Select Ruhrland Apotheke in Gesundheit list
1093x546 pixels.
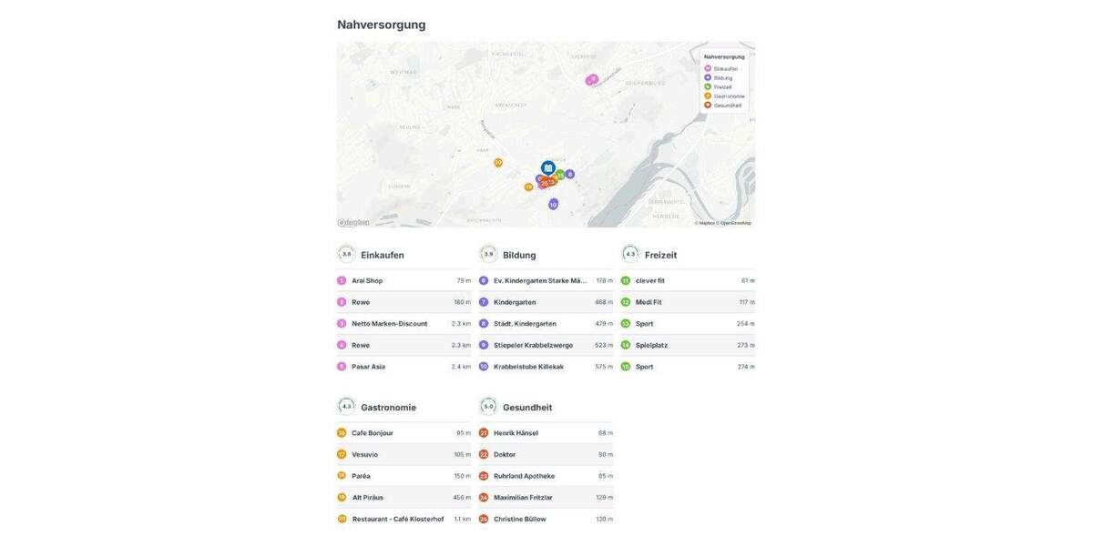pos(524,476)
